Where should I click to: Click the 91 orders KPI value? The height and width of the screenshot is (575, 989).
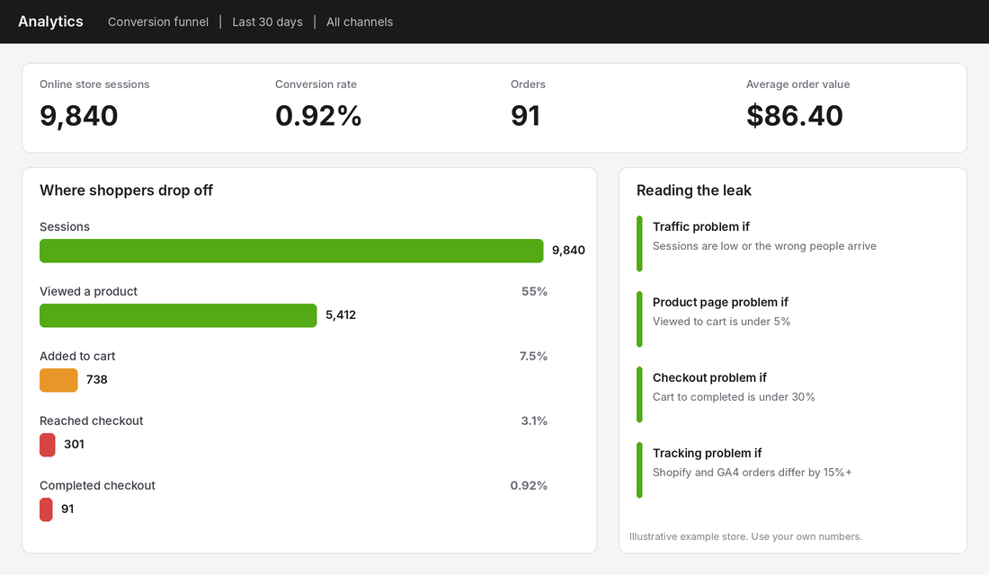(525, 115)
